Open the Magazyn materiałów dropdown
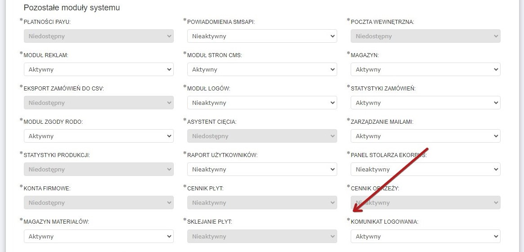The width and height of the screenshot is (524, 252). pyautogui.click(x=99, y=236)
